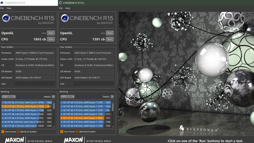This screenshot has height=143, width=254.
Task: Open the Help menu in the right Cinebench window
Action: click(x=68, y=8)
